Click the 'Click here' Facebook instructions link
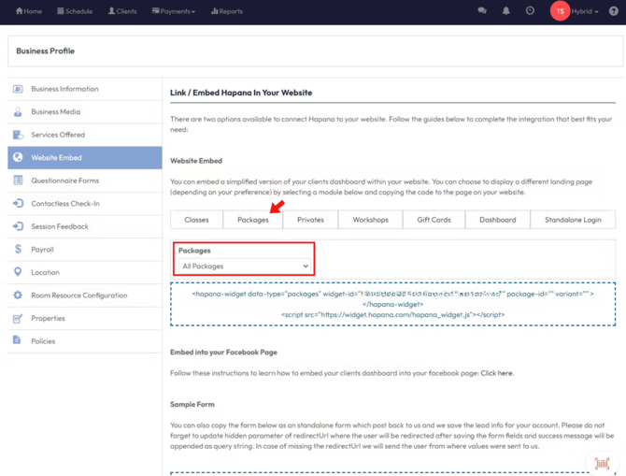 coord(496,373)
